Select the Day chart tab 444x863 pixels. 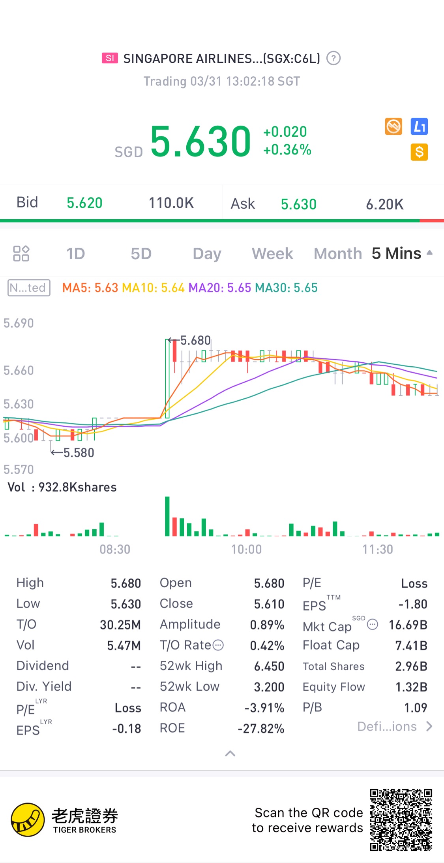[207, 254]
